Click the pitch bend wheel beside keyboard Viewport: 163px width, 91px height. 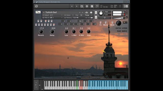point(40,85)
